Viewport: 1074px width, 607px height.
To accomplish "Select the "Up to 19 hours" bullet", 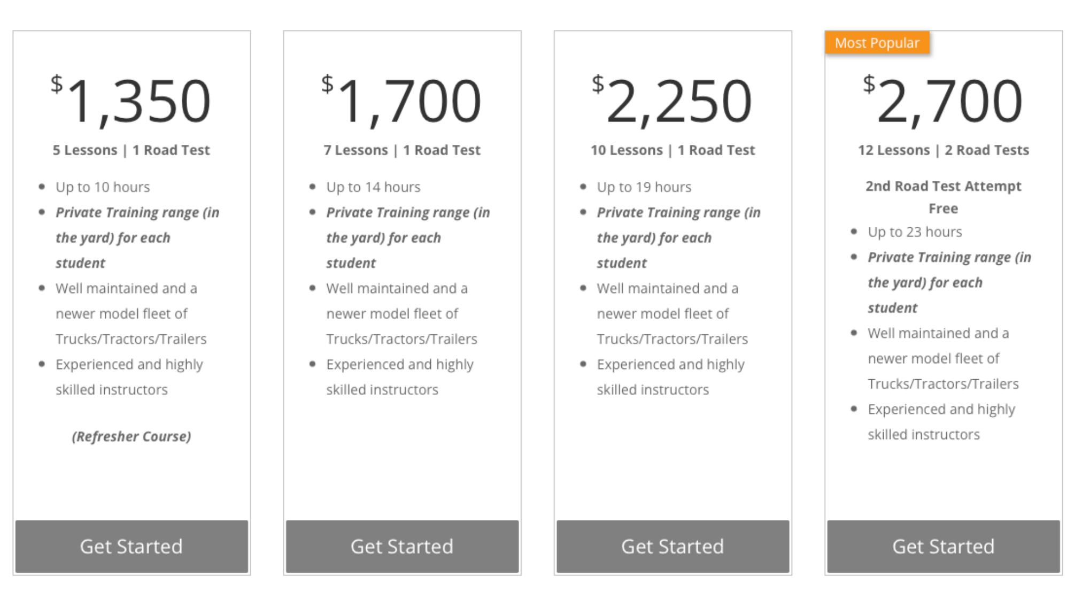I will tap(644, 187).
